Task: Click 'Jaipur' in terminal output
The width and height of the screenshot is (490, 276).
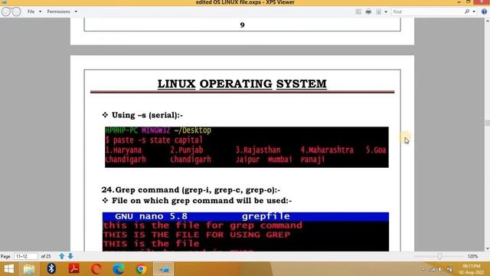Action: point(247,159)
